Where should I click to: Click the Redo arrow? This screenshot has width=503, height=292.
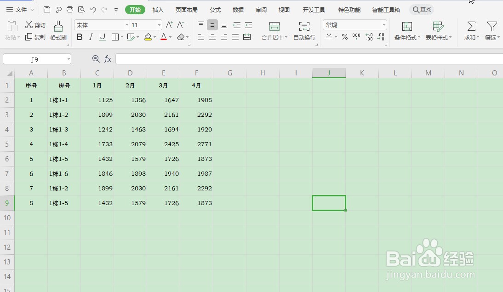coord(104,10)
